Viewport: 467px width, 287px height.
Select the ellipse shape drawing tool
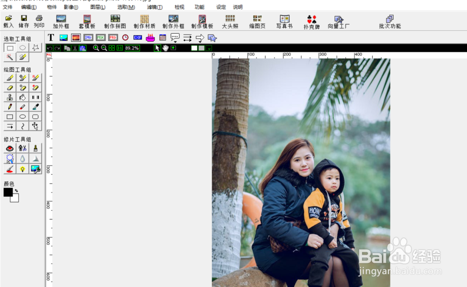[x=22, y=116]
